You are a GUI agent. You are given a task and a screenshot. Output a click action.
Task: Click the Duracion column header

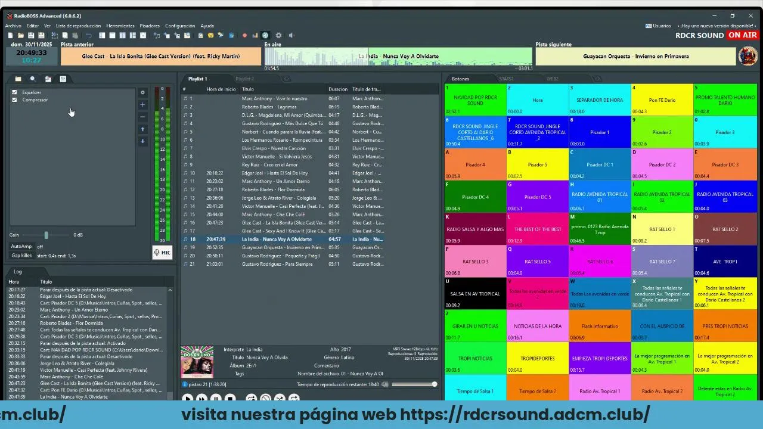click(x=338, y=89)
